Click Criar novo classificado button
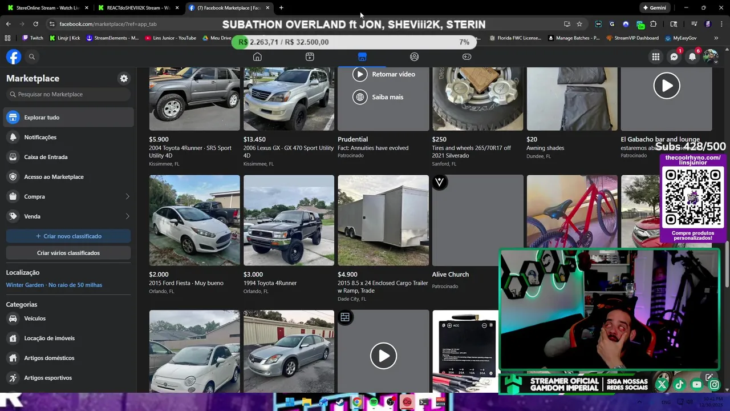The width and height of the screenshot is (730, 411). pyautogui.click(x=68, y=236)
